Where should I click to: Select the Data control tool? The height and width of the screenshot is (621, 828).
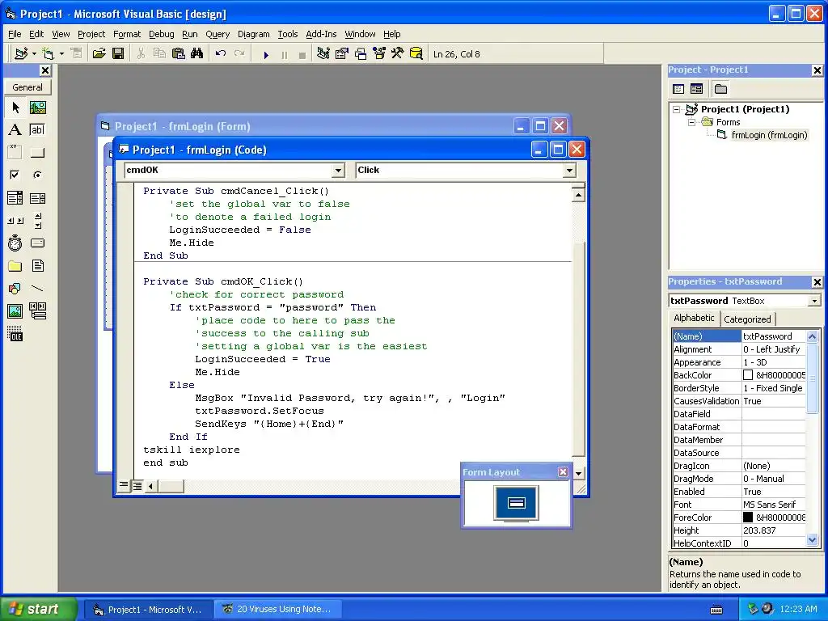(x=37, y=311)
